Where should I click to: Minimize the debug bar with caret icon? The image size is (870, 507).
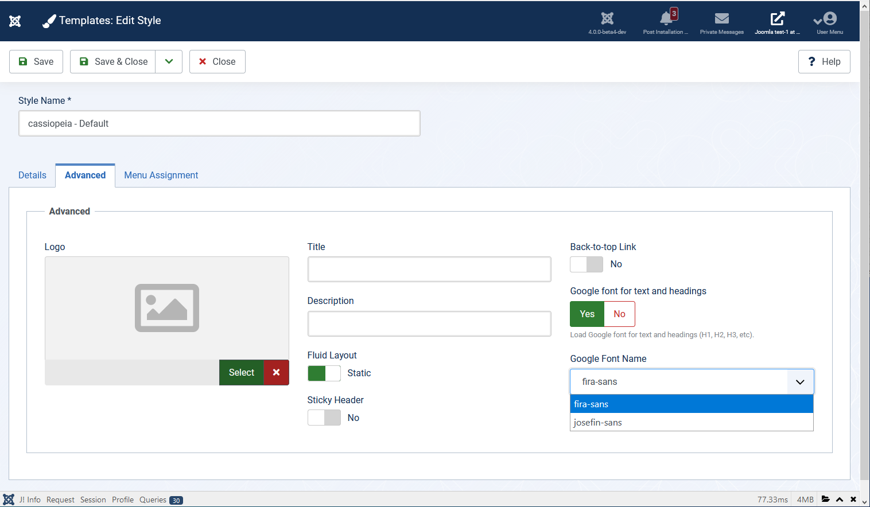(840, 500)
